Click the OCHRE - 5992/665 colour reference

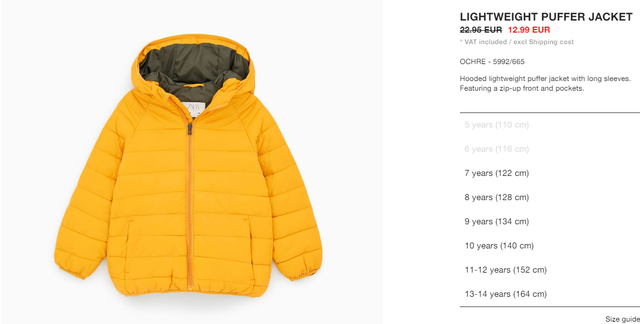[492, 62]
